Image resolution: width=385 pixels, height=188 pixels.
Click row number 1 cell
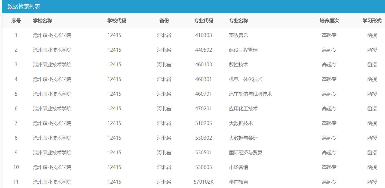coord(16,35)
